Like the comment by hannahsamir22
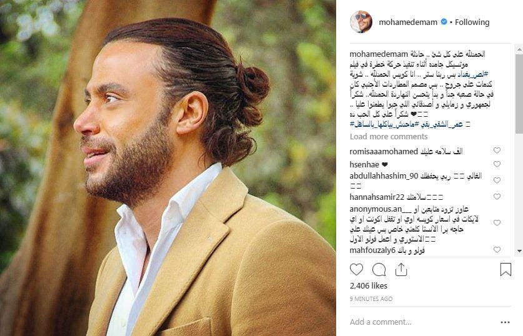Image resolution: width=523 pixels, height=336 pixels. click(497, 196)
